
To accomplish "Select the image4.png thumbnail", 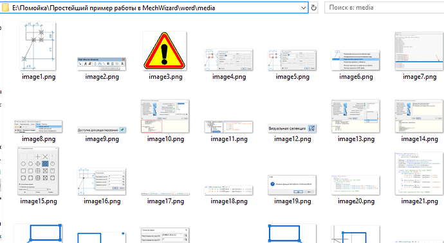I will pos(228,60).
